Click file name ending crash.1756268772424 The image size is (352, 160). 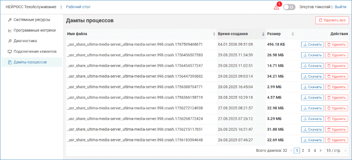click(135, 119)
